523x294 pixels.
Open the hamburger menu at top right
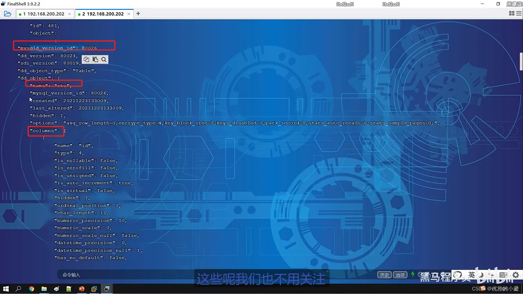point(519,13)
